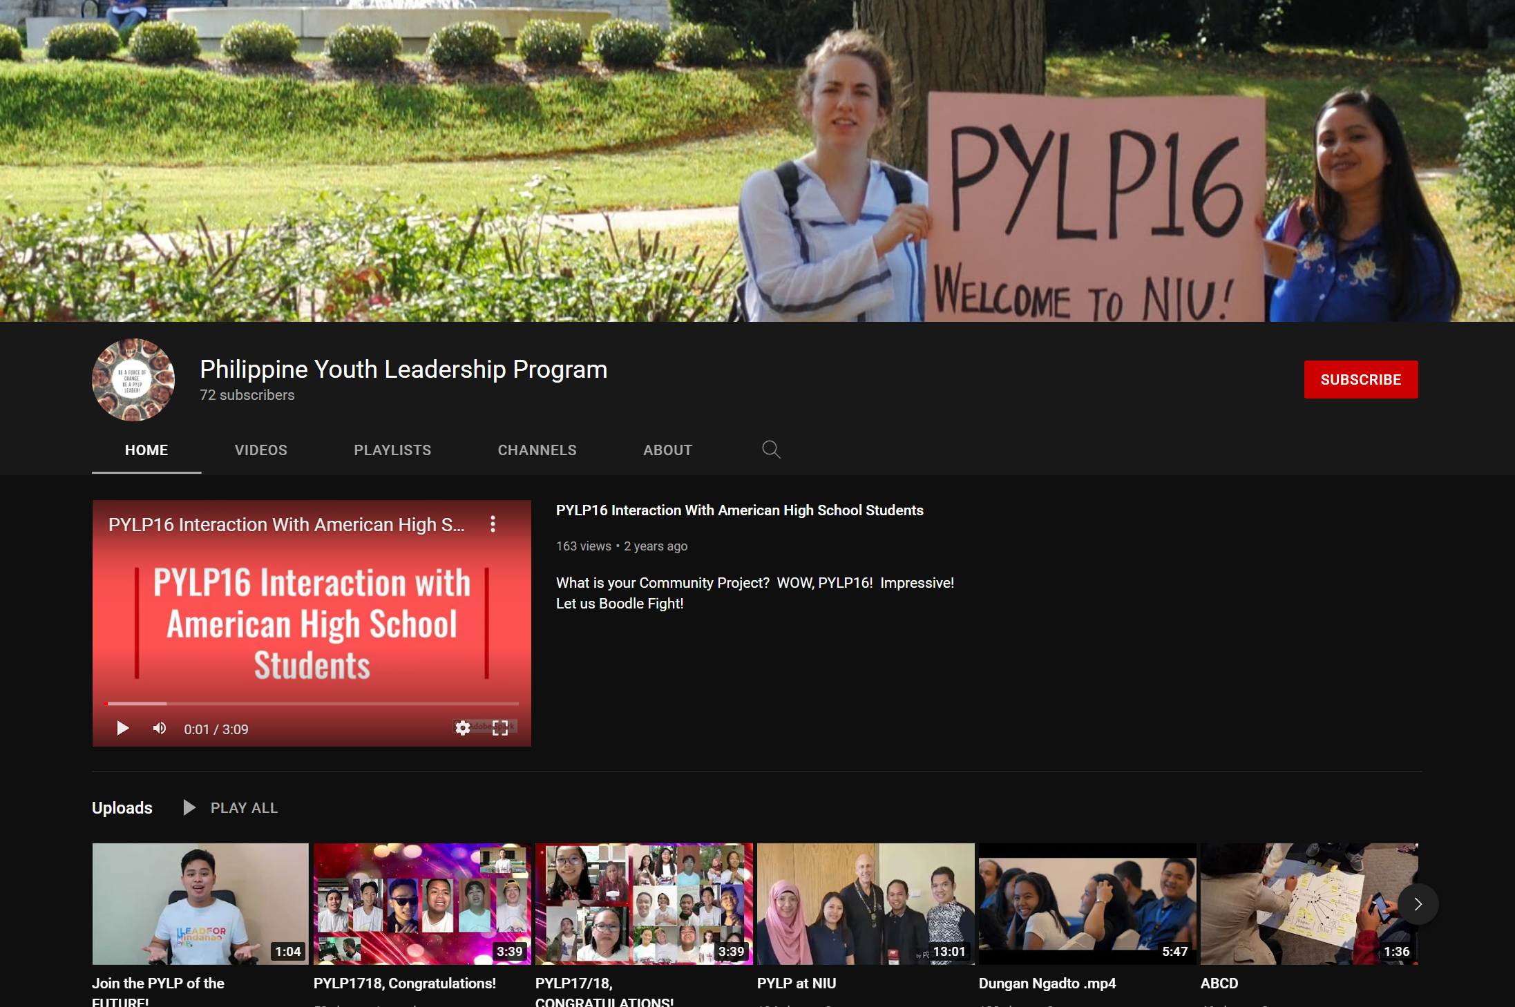The height and width of the screenshot is (1007, 1515).
Task: Show next uploads with right arrow
Action: (1418, 904)
